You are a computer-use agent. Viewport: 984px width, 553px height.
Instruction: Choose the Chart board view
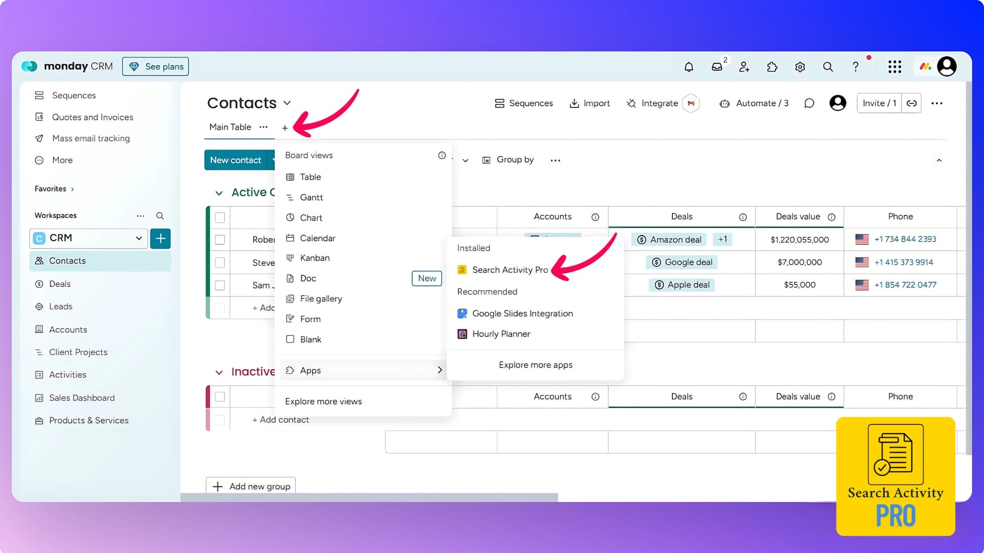click(311, 218)
